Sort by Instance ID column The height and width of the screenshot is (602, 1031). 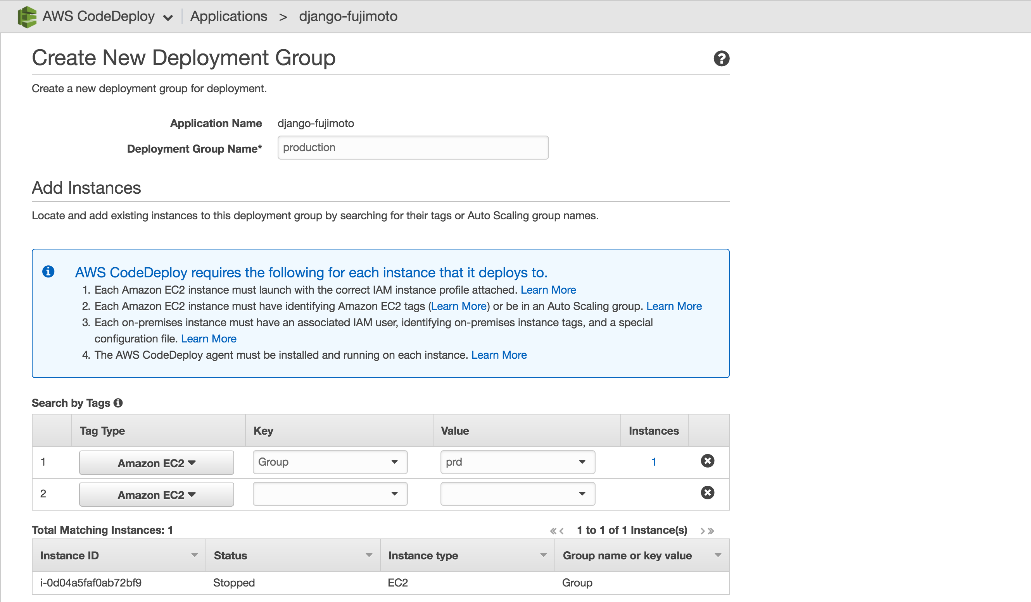pos(119,556)
